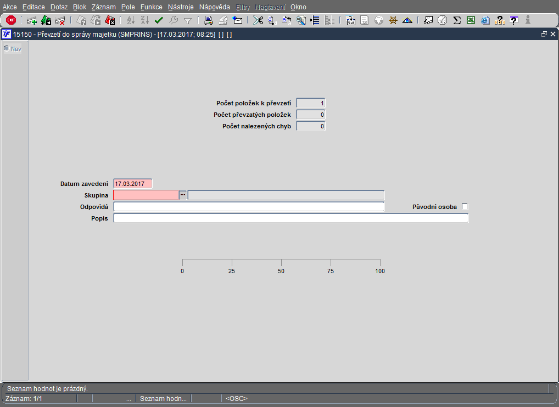Open the Pole menu
Image resolution: width=559 pixels, height=407 pixels.
click(128, 7)
